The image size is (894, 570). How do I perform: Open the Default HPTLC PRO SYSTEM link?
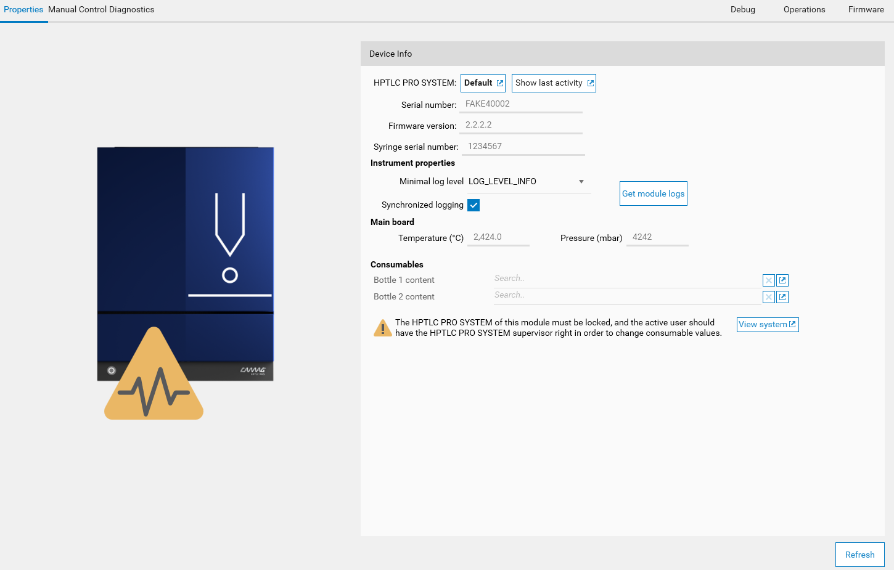pyautogui.click(x=483, y=83)
